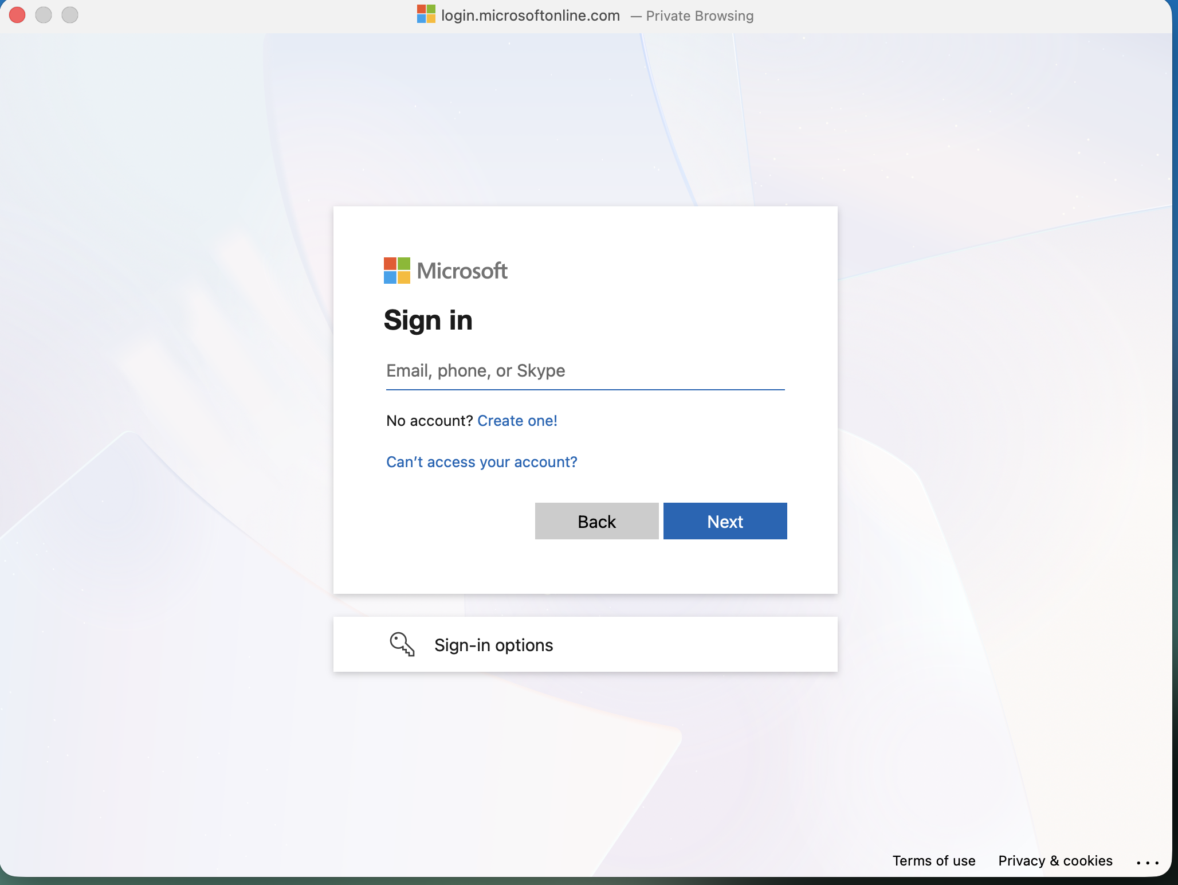Click the key icon beside Sign-in options
This screenshot has width=1178, height=885.
point(402,644)
